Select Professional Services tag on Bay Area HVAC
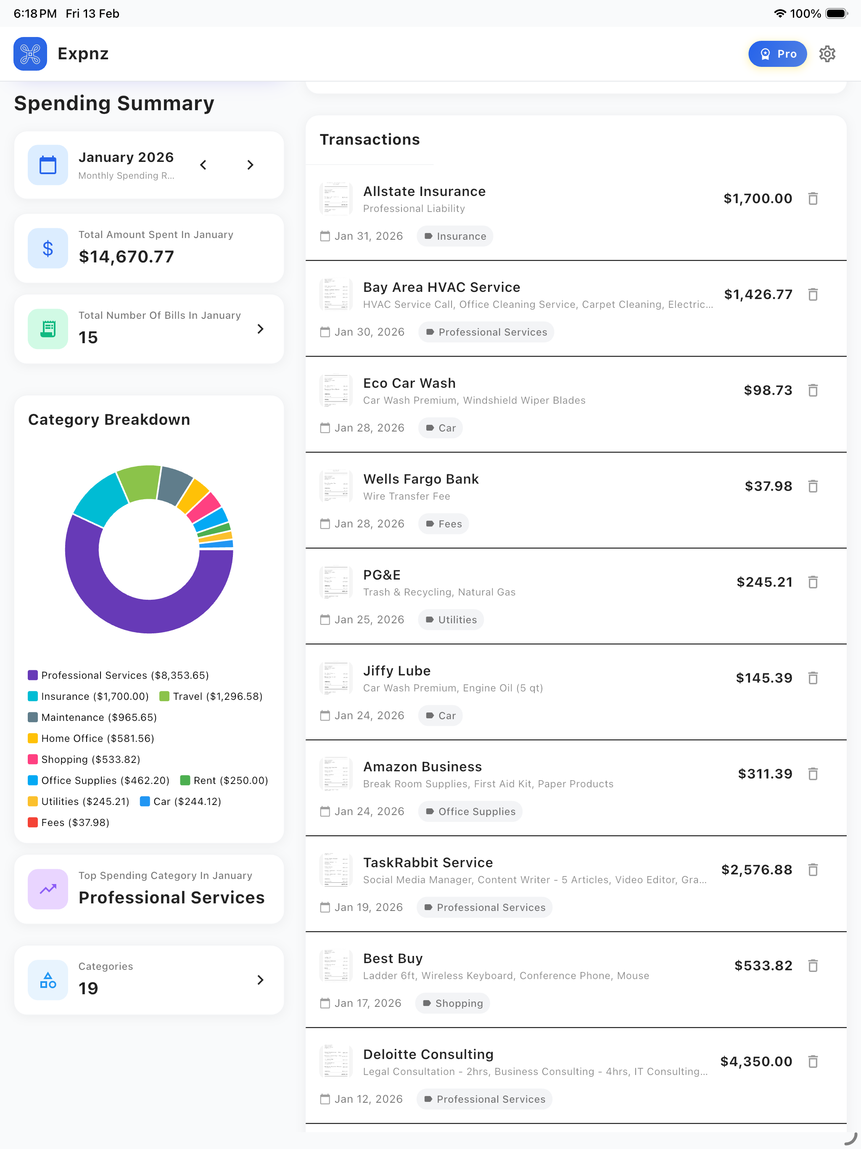 pos(486,332)
